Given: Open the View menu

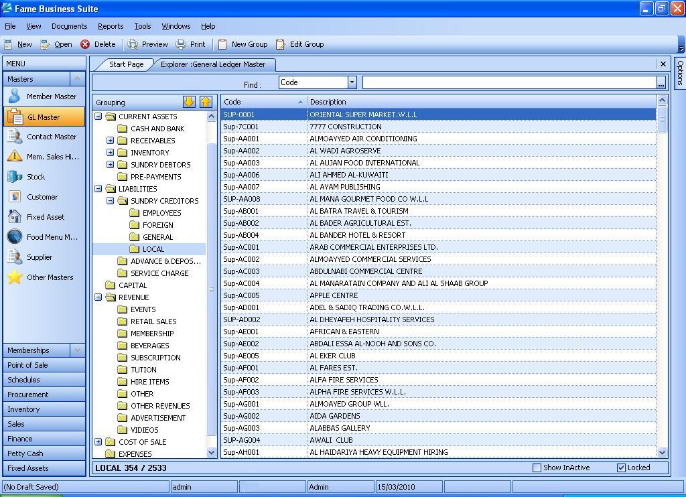Looking at the screenshot, I should pyautogui.click(x=33, y=26).
